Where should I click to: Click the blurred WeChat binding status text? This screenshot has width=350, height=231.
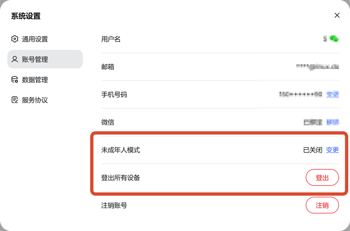point(313,122)
